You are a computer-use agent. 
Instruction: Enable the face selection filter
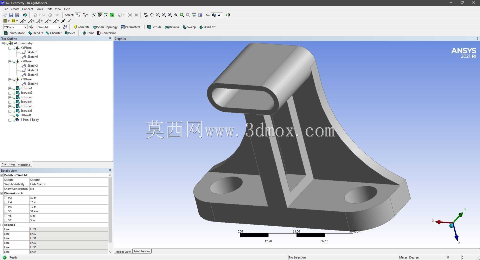point(106,15)
